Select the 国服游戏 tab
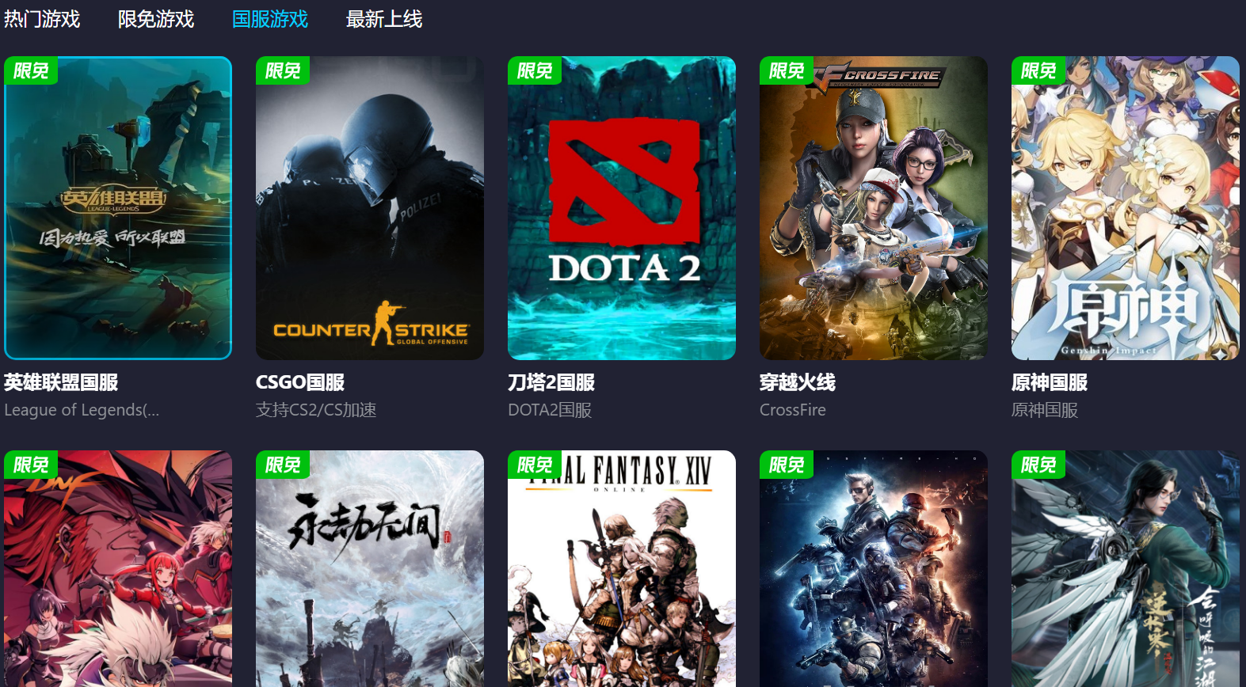 tap(270, 19)
